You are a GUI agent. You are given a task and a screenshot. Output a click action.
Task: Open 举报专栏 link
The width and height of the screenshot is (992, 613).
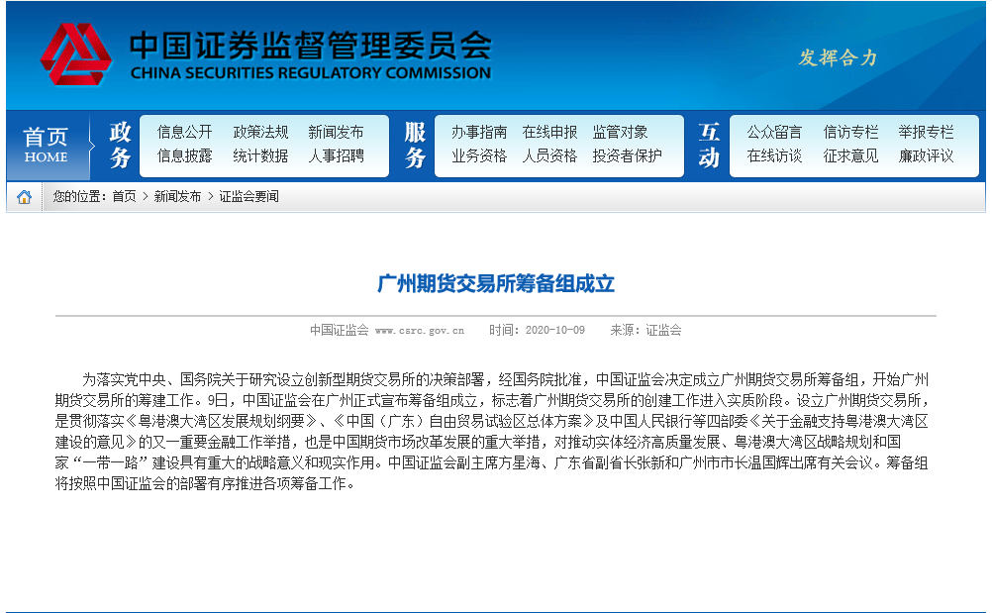coord(927,133)
